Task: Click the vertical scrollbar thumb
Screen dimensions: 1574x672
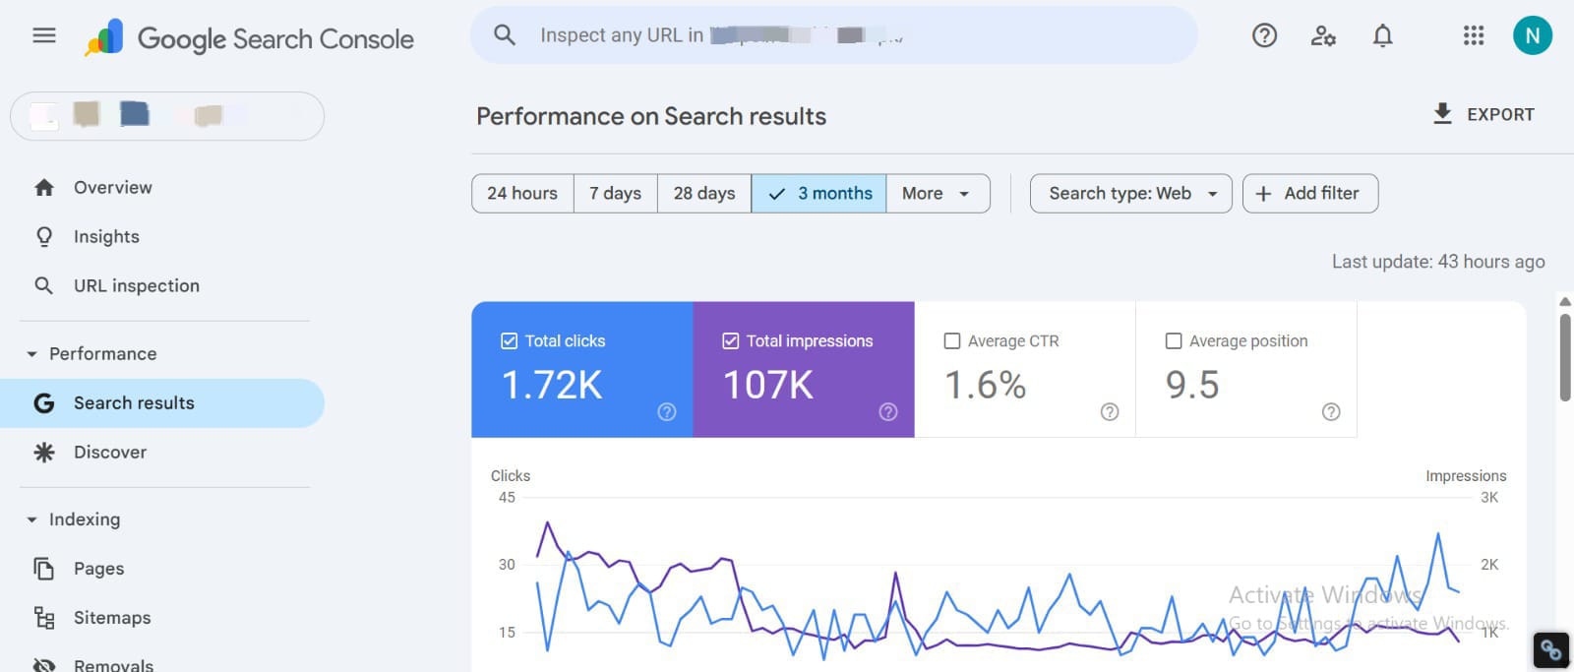Action: click(1564, 357)
